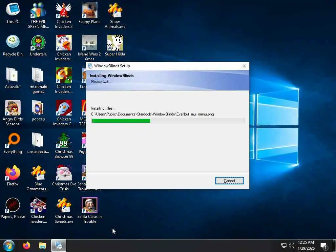
Task: Click the WindowBlinds Setup title bar icon
Action: (x=90, y=66)
